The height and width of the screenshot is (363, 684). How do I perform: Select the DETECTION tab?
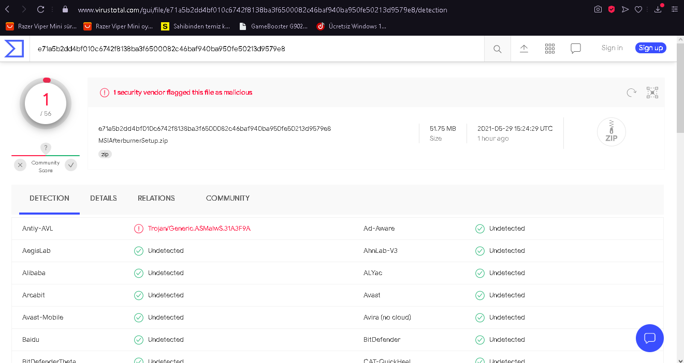[49, 198]
